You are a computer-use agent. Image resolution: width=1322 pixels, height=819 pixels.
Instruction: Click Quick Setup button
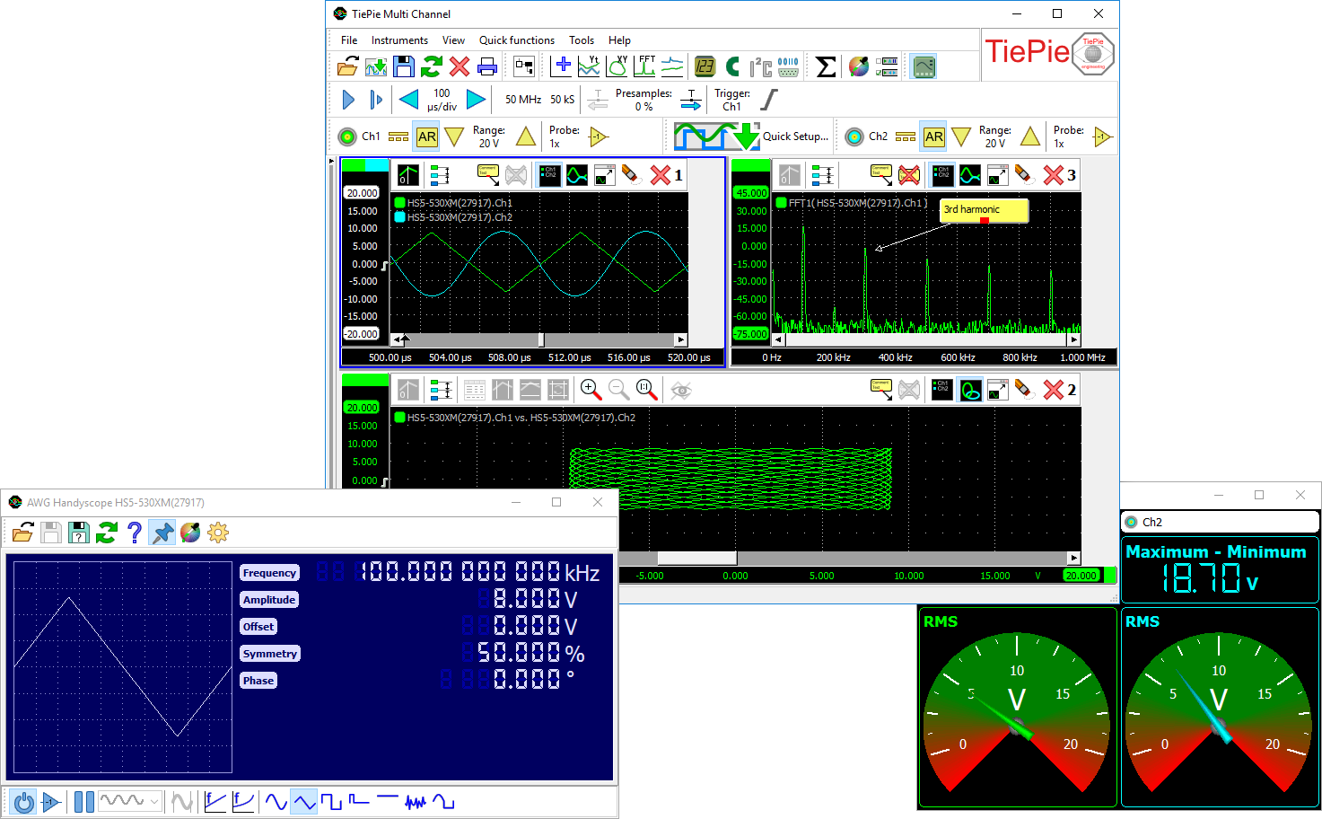point(751,136)
